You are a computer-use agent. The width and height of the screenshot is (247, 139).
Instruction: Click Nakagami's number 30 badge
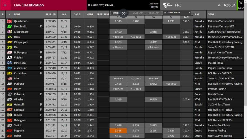[x=10, y=120]
